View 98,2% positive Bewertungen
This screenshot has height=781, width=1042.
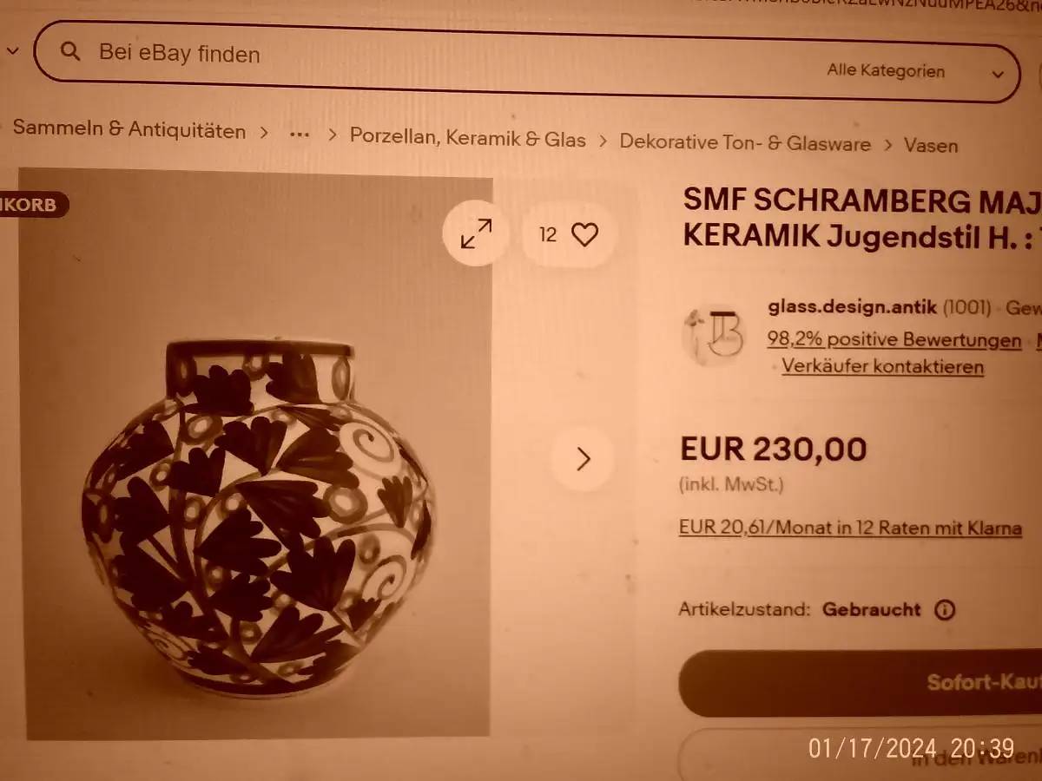894,339
